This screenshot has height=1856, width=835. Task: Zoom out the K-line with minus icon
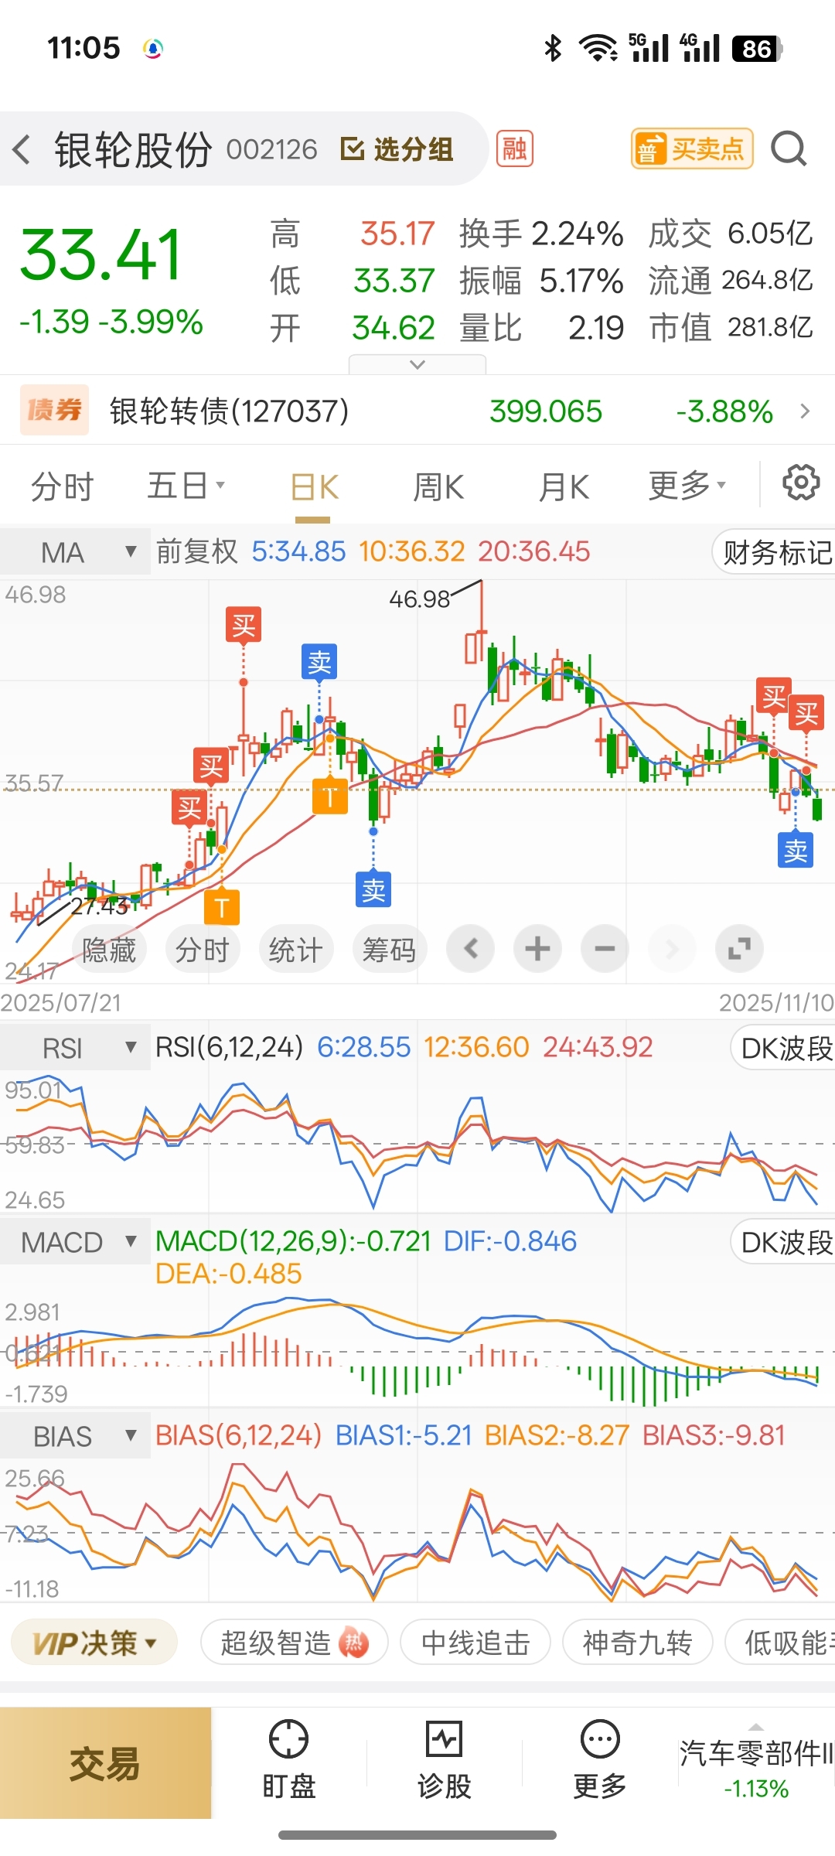point(605,948)
